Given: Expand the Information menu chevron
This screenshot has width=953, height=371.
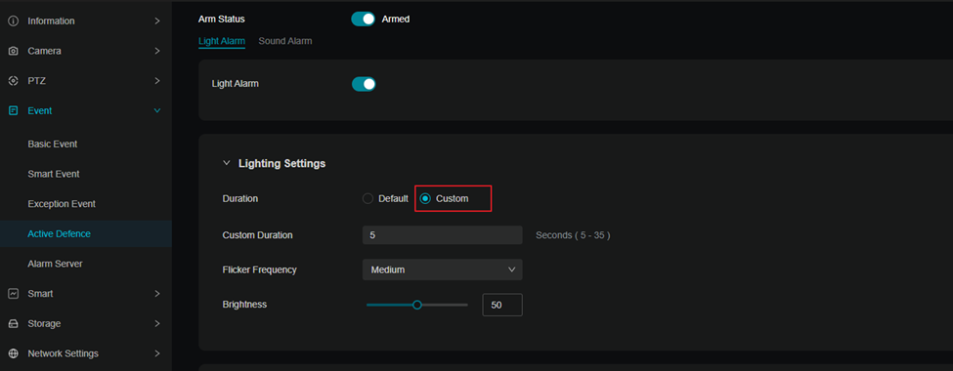Looking at the screenshot, I should (157, 21).
